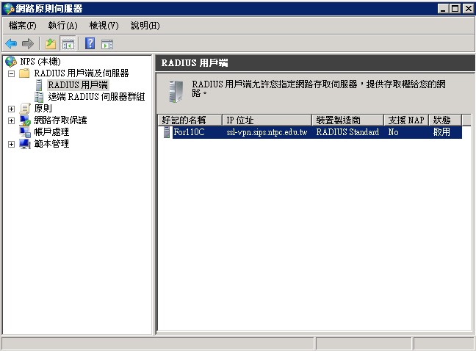Sort by the IP 位址 column header
The height and width of the screenshot is (351, 476).
pos(267,120)
